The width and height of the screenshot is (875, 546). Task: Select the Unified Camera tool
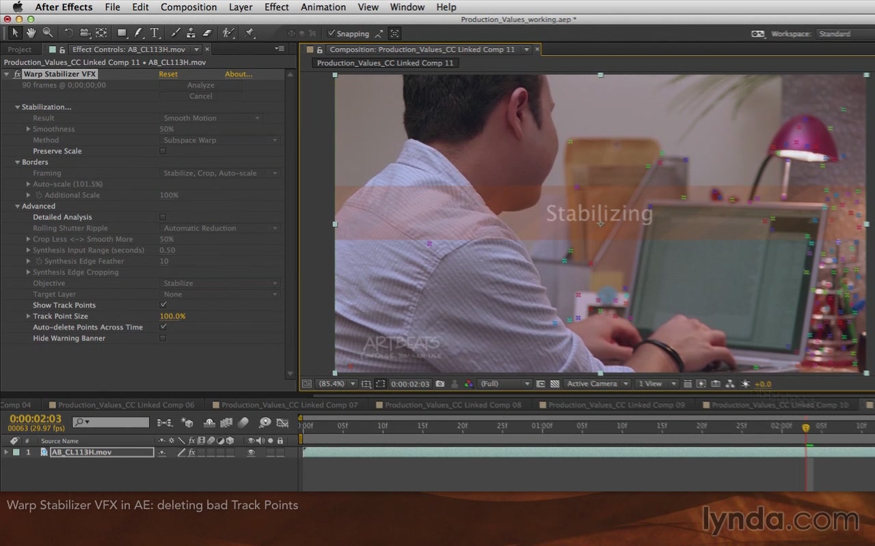click(x=85, y=33)
